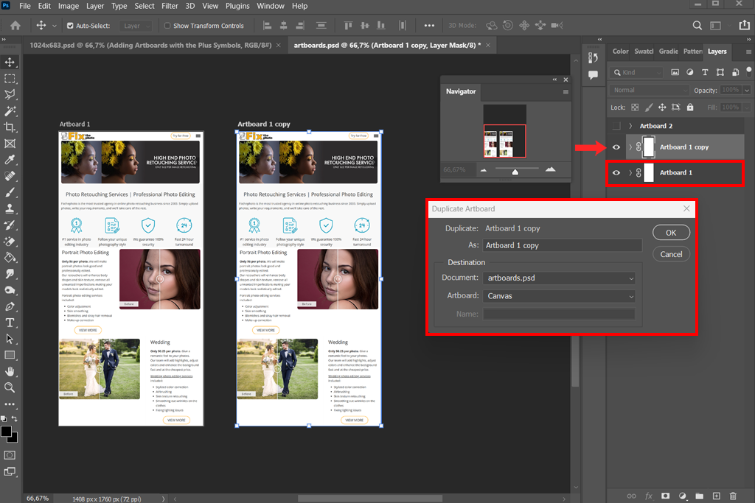
Task: Select the Clone Stamp tool
Action: click(x=10, y=208)
